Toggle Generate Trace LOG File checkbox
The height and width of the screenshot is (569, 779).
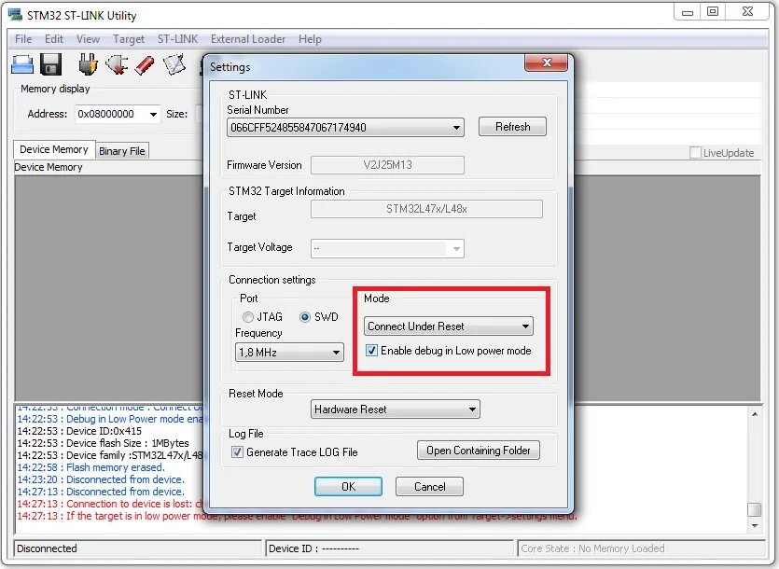point(237,452)
